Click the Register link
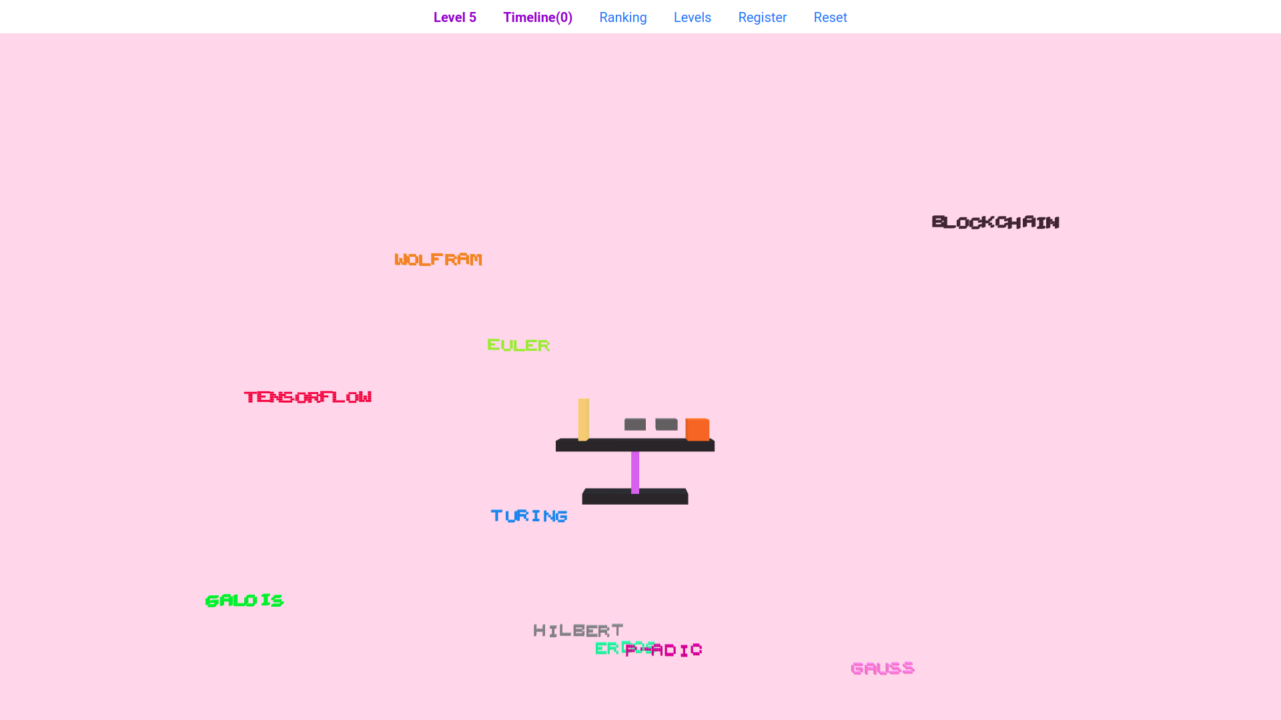The image size is (1281, 720). pos(762,17)
